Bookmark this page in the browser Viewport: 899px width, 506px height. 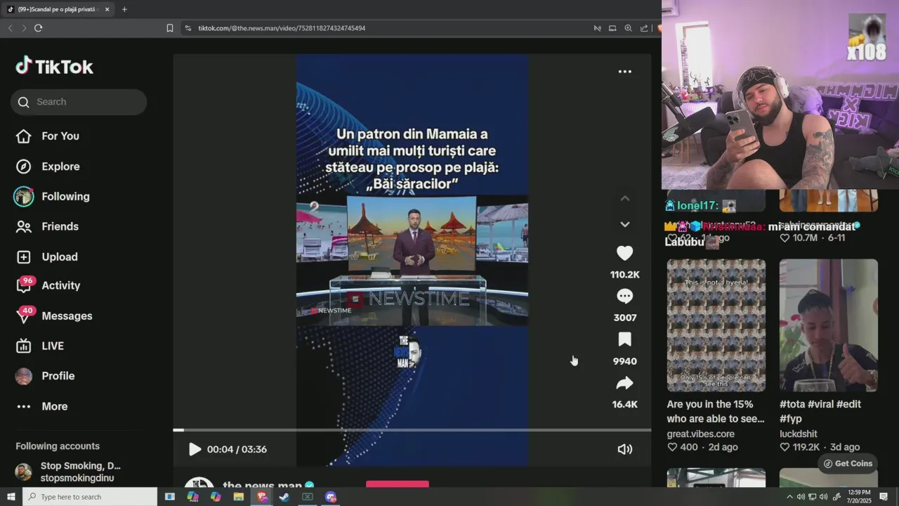coord(169,28)
